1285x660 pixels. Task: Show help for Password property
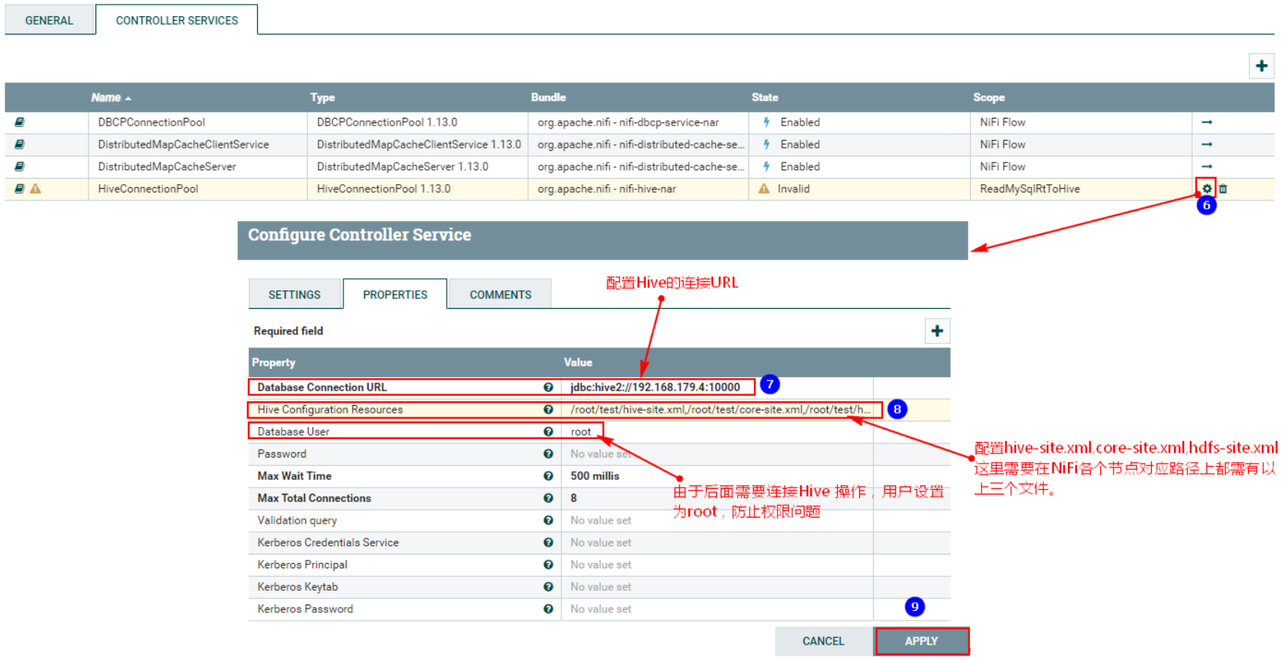point(548,454)
